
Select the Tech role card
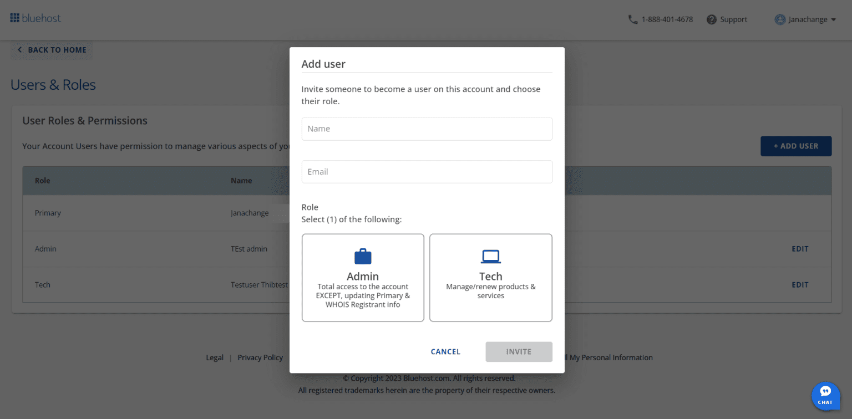[490, 277]
